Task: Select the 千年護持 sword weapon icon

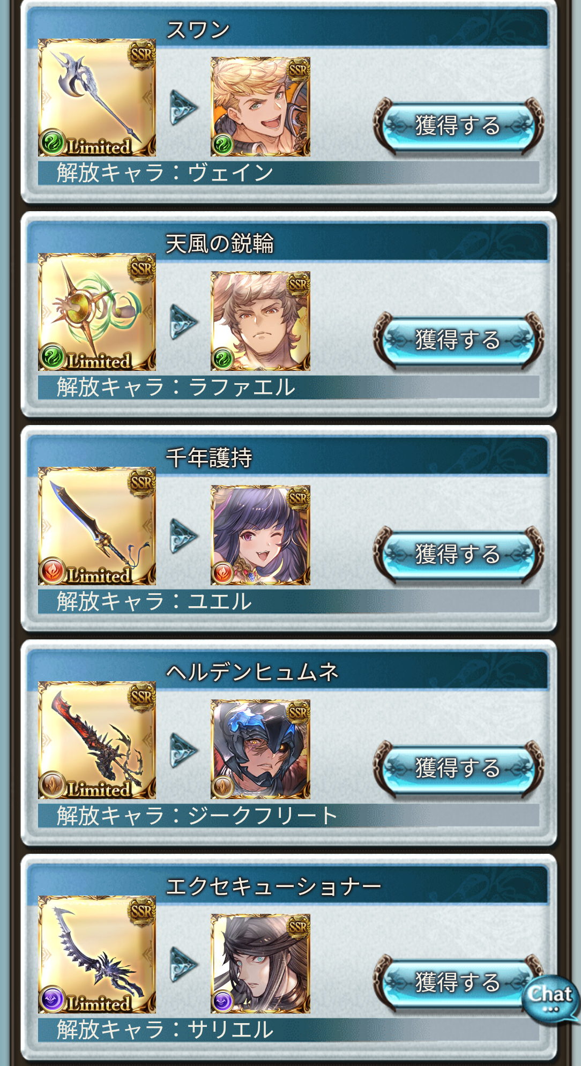Action: coord(97,526)
